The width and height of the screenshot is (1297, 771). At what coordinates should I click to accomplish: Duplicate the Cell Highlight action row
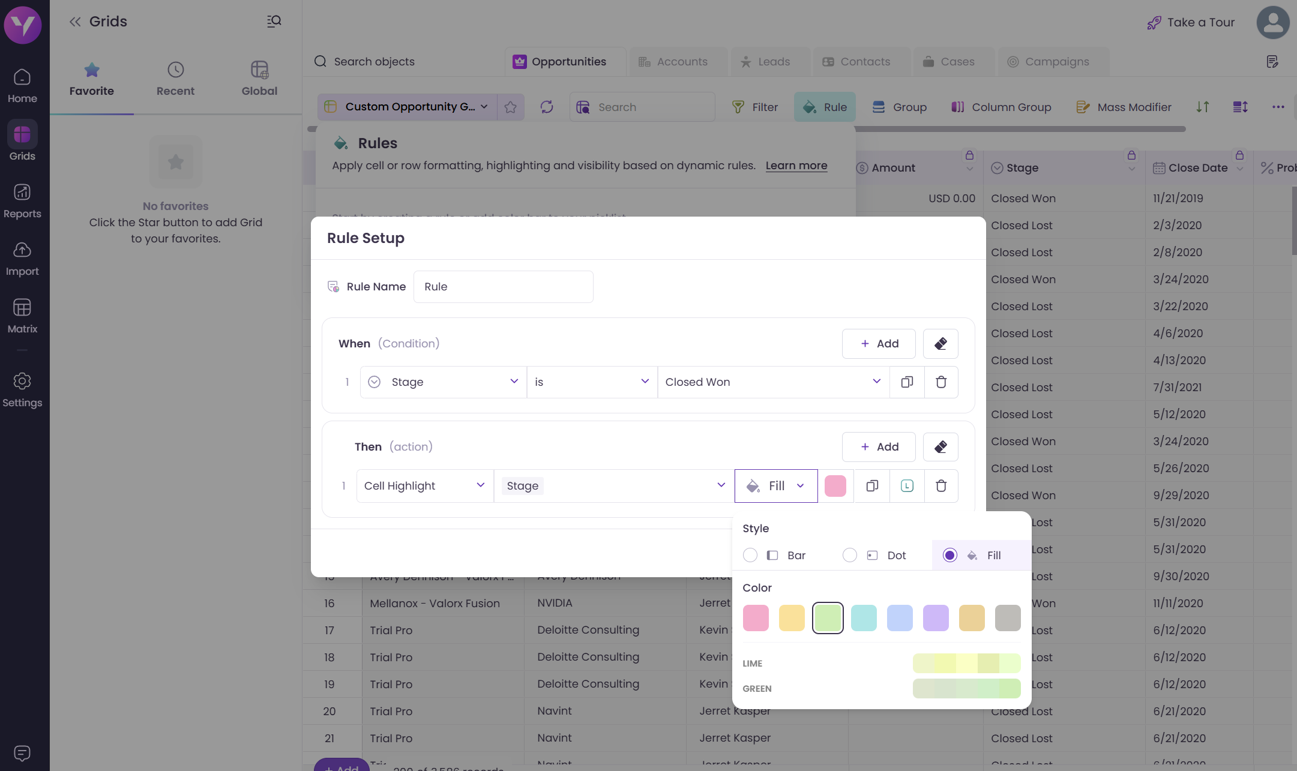point(872,486)
